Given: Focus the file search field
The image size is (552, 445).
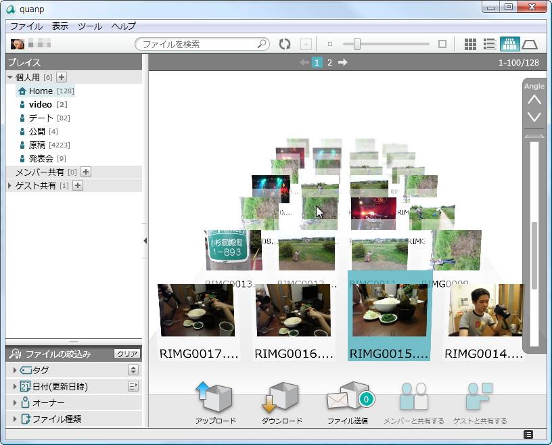Looking at the screenshot, I should 202,44.
